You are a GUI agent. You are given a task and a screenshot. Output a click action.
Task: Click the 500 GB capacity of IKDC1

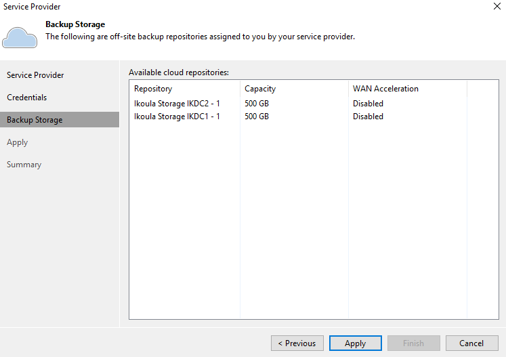click(257, 117)
